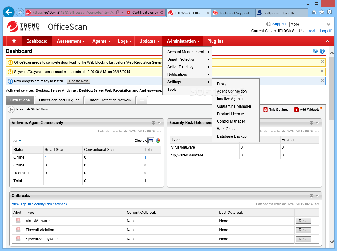Click the Trend Micro logo

(x=24, y=27)
